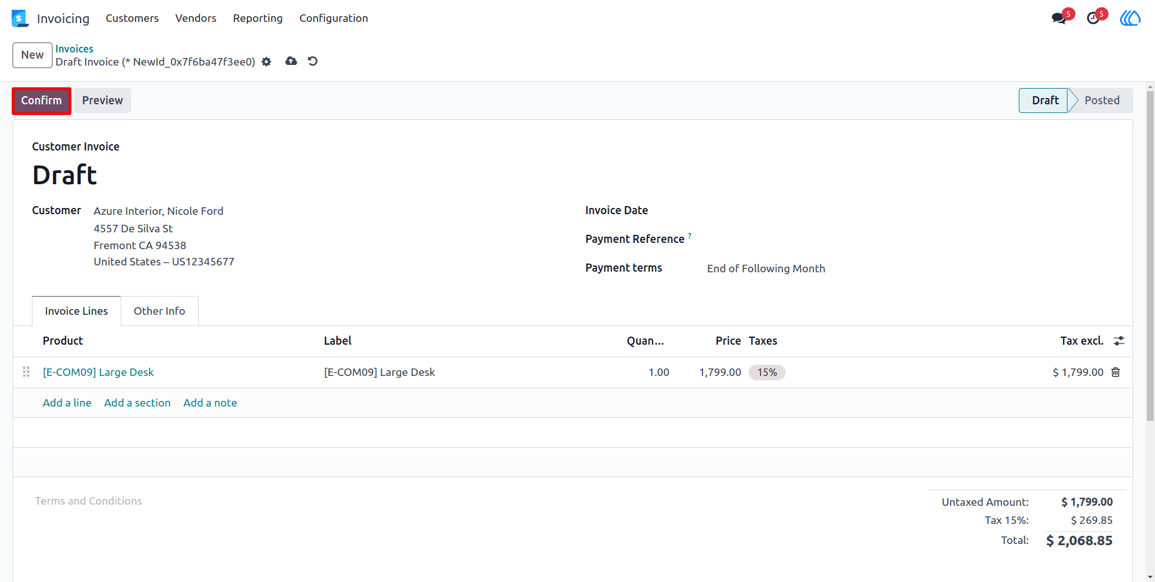Switch to the Other Info tab

point(159,311)
